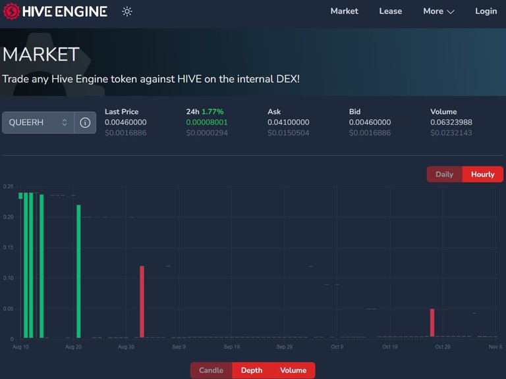Click the Volume value 0.06323988
506x379 pixels.
coord(451,122)
